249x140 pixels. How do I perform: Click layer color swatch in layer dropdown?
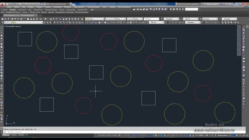pyautogui.click(x=14, y=23)
